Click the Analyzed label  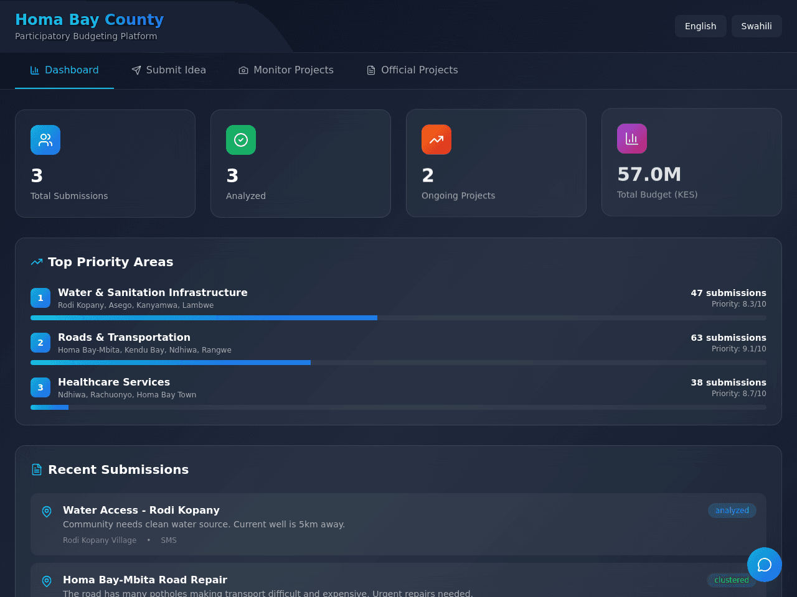[246, 196]
